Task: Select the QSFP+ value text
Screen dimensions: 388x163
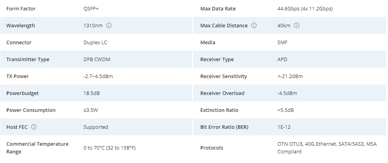Action: click(x=91, y=9)
